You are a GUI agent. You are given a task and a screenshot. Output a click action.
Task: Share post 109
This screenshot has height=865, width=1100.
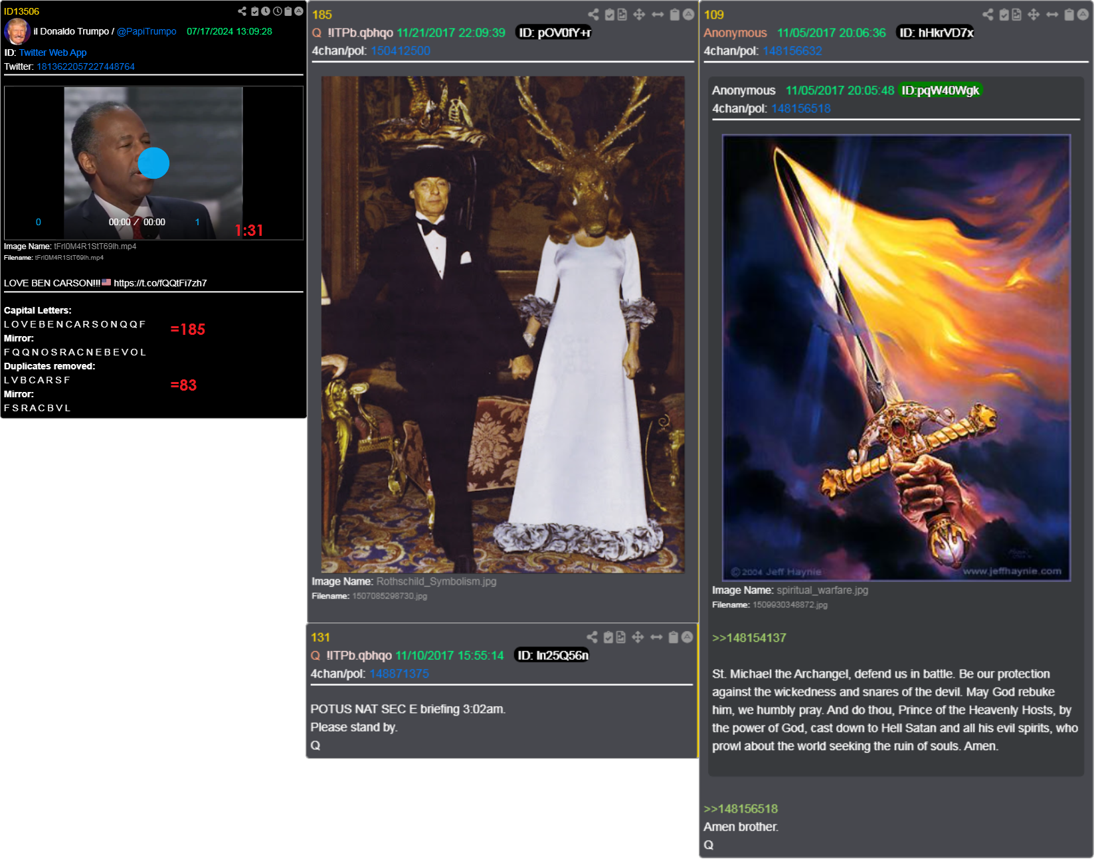988,15
